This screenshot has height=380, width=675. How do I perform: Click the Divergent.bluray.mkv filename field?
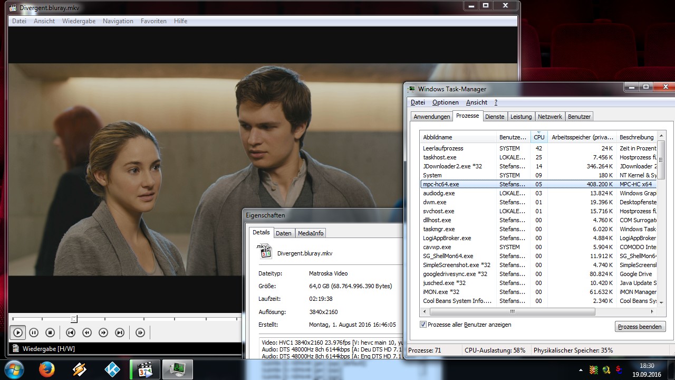[x=305, y=253]
